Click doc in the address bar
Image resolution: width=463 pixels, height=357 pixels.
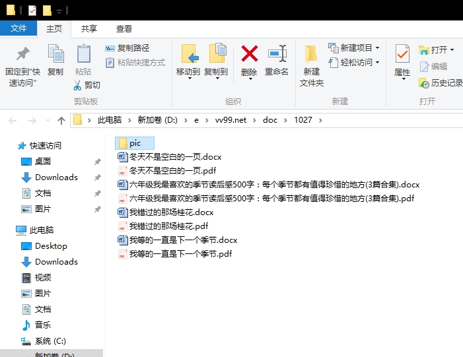[x=270, y=120]
